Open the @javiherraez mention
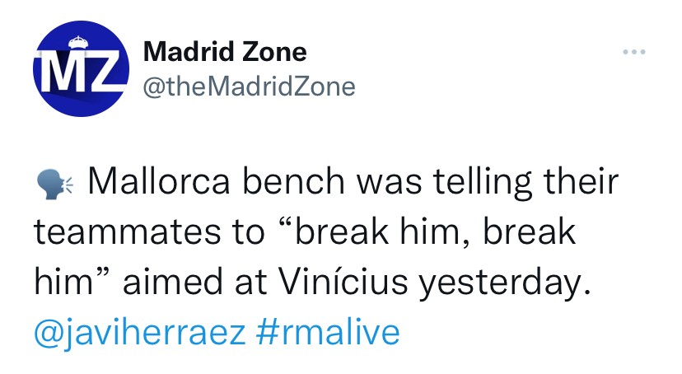The width and height of the screenshot is (682, 374). 140,332
